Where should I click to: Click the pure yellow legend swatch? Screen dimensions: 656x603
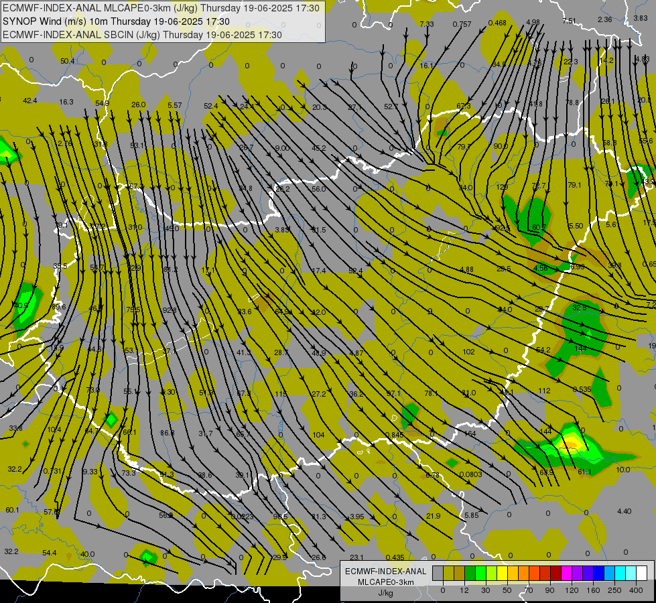[502, 573]
